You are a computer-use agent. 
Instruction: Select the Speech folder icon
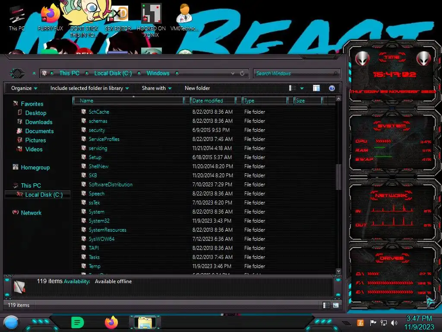point(84,193)
